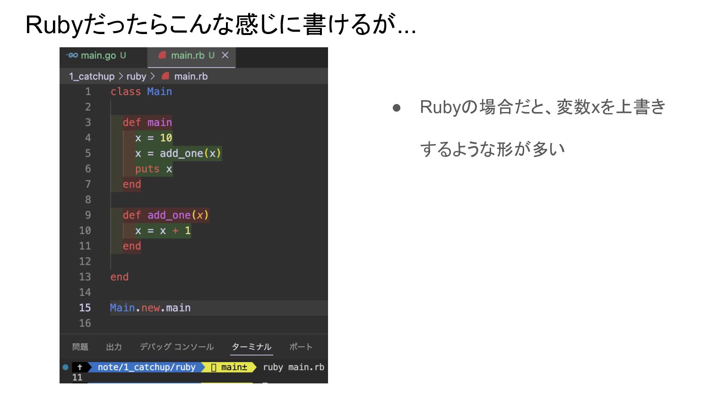Viewport: 709px width, 399px height.
Task: Open the ポート panel tab
Action: point(301,347)
